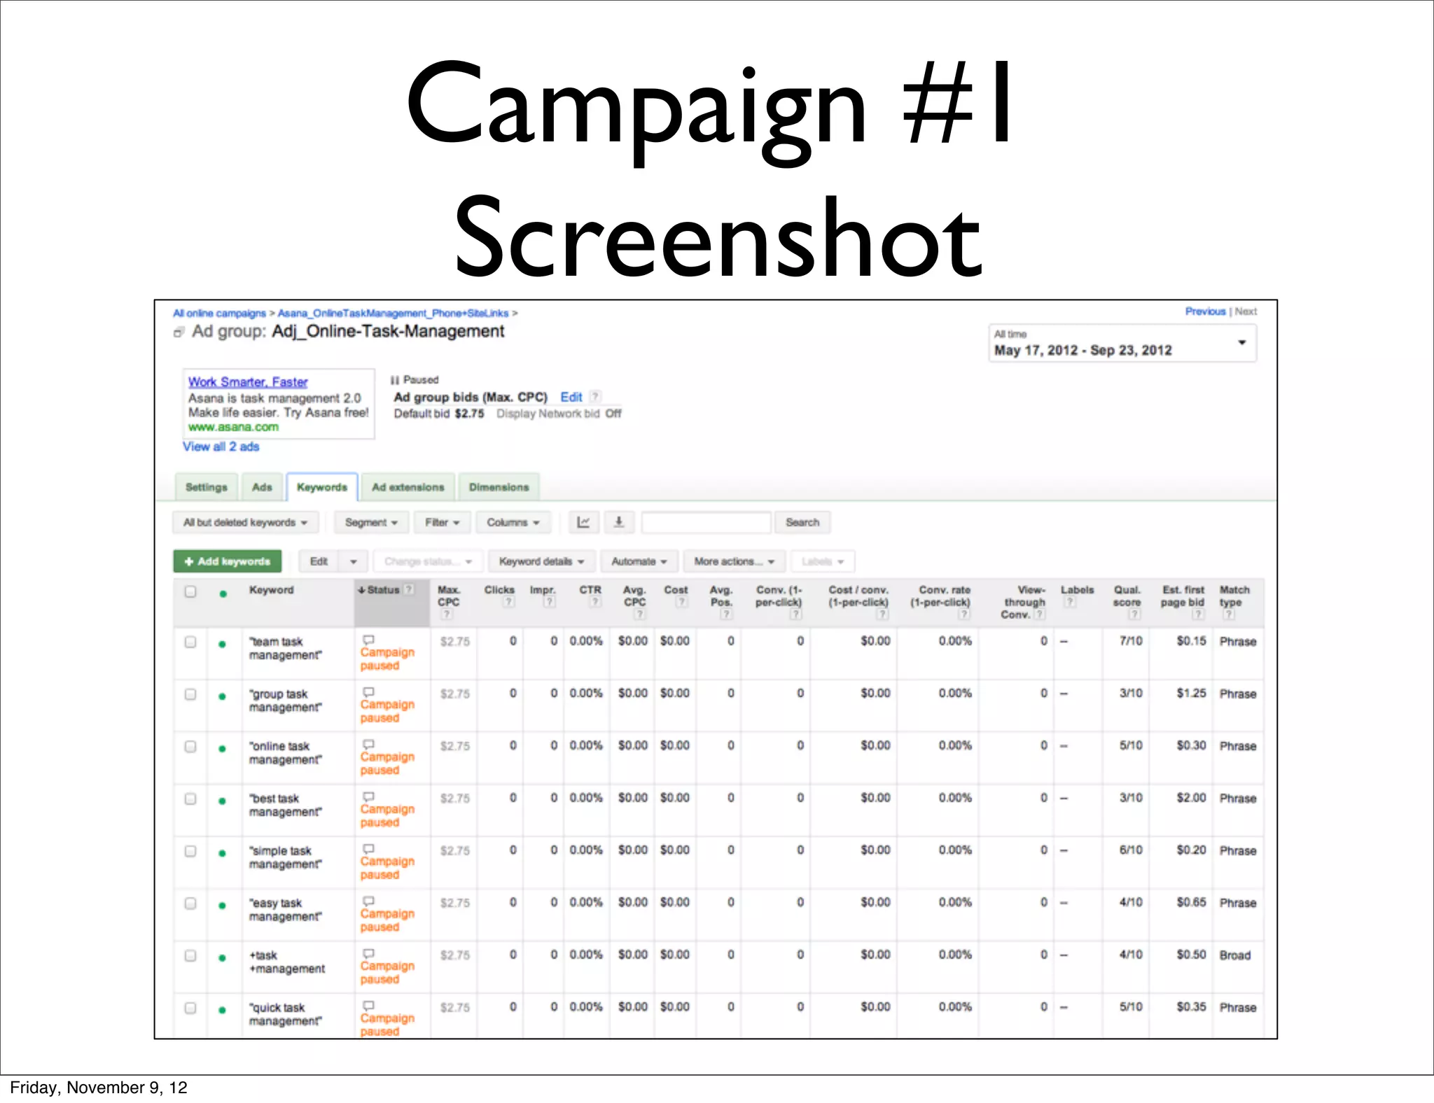Click the download report icon

pos(618,522)
